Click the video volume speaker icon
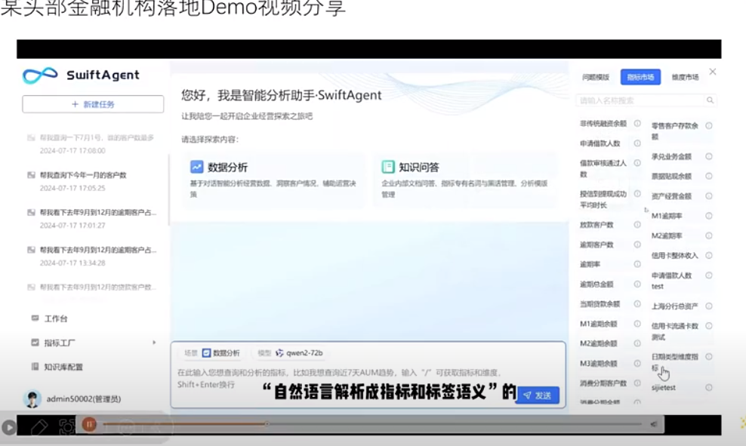Screen dimensions: 746x446 [x=654, y=424]
